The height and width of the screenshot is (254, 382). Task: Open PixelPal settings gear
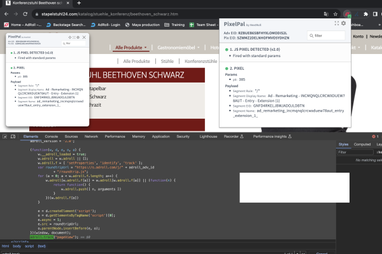pyautogui.click(x=343, y=23)
